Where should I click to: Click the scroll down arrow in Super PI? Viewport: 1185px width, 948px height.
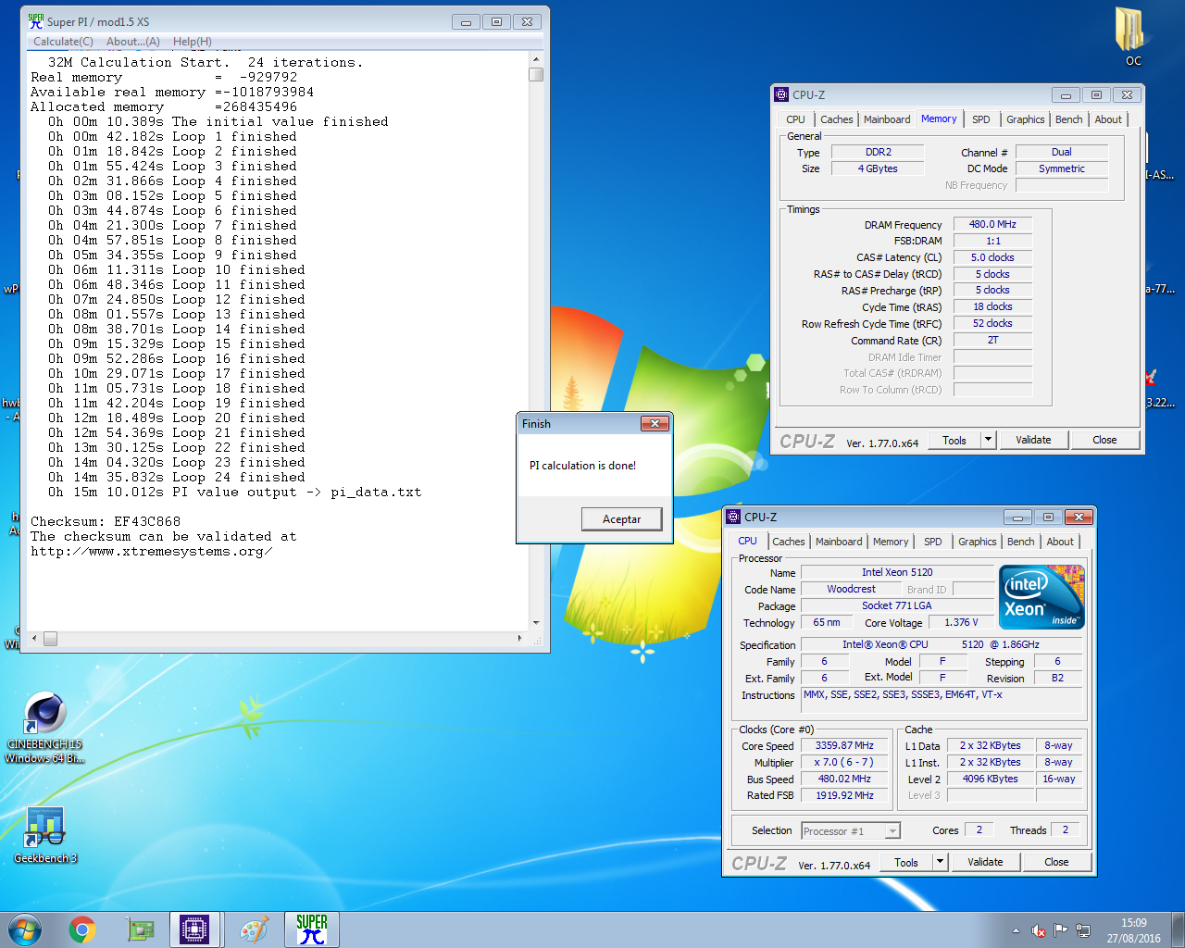tap(536, 622)
